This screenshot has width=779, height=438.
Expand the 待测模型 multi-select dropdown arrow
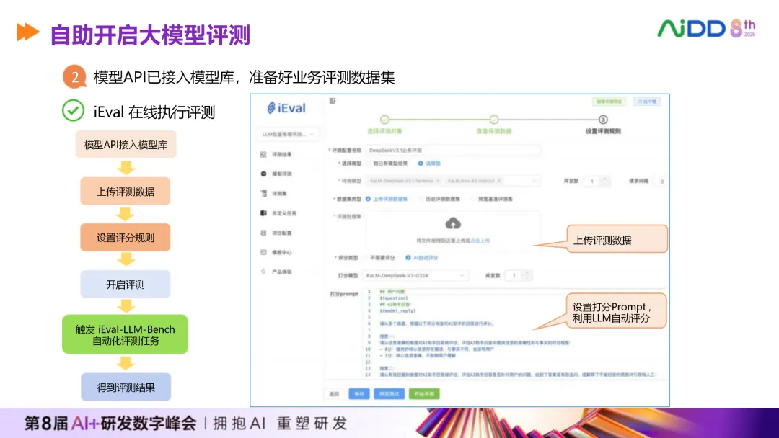coord(534,181)
